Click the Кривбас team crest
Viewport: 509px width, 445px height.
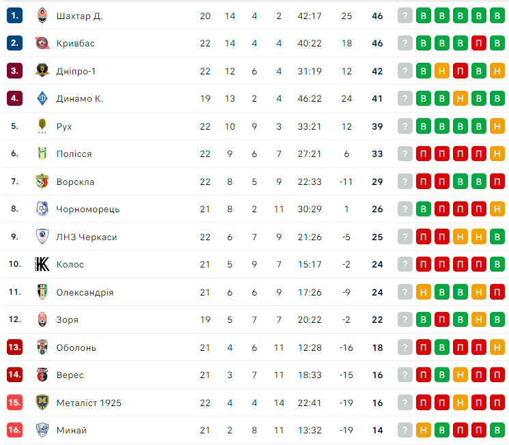[42, 43]
